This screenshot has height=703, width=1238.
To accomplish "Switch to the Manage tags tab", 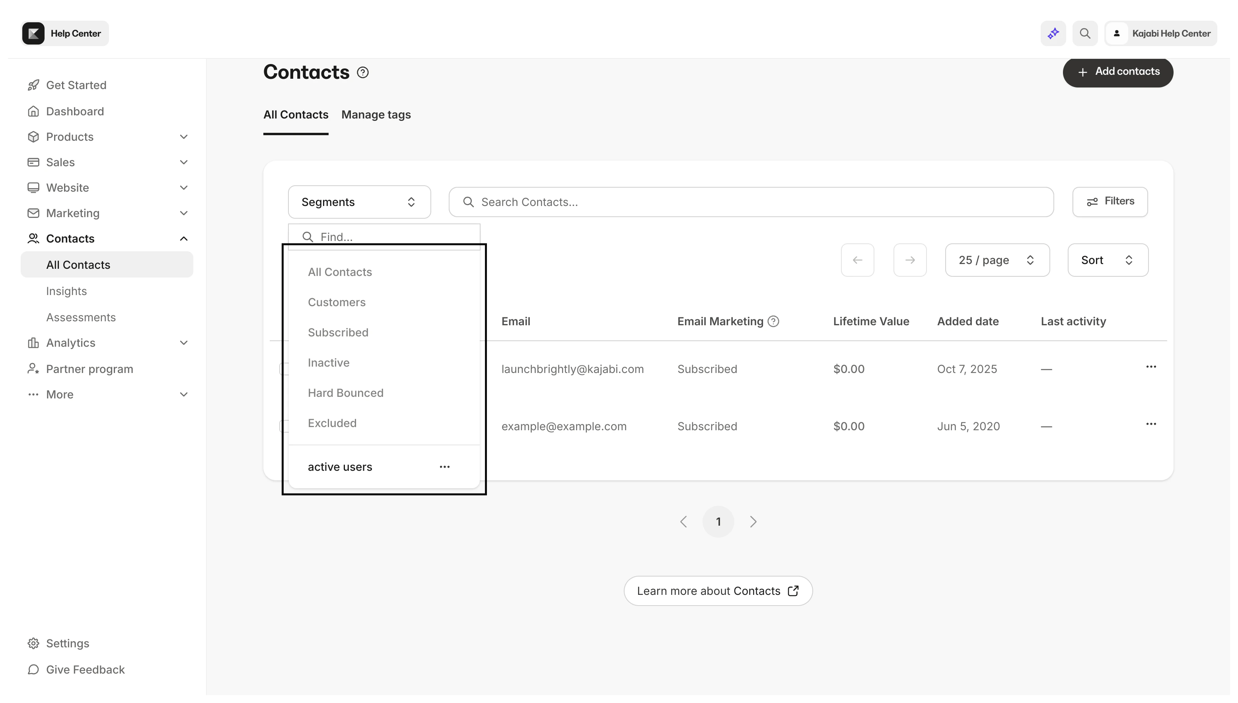I will tap(376, 115).
